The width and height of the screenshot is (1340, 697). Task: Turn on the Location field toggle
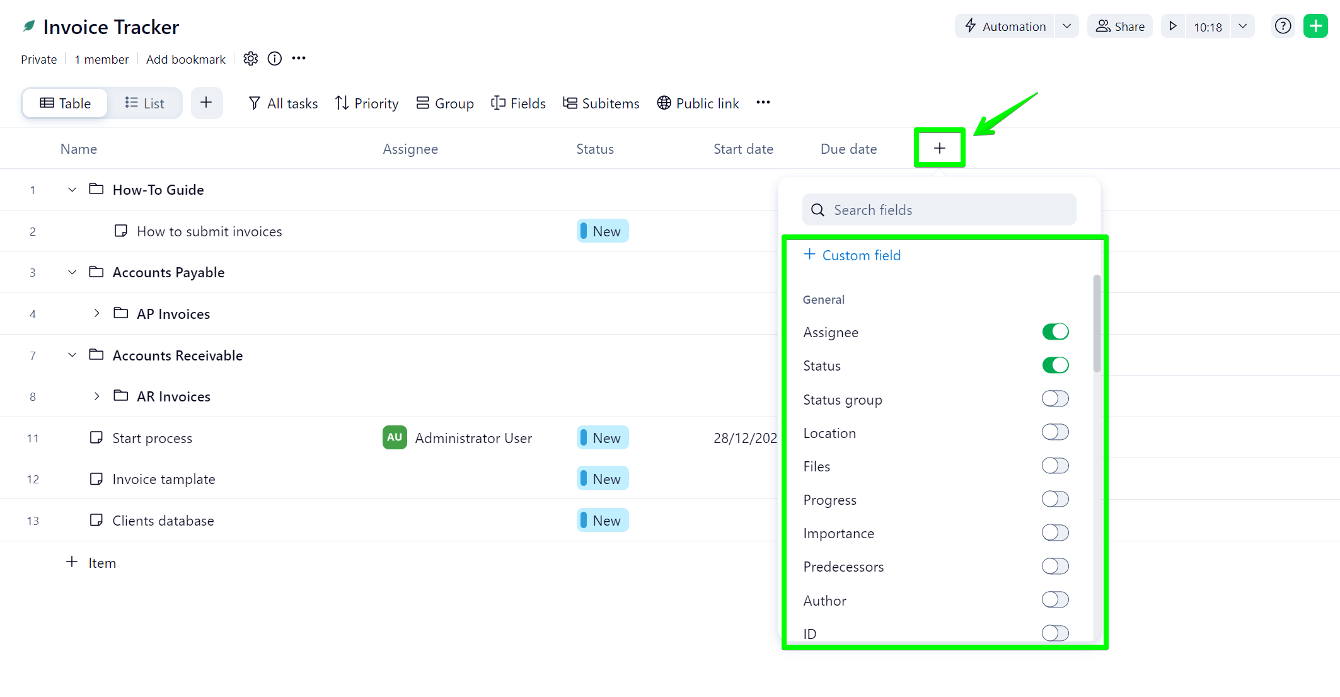tap(1055, 432)
